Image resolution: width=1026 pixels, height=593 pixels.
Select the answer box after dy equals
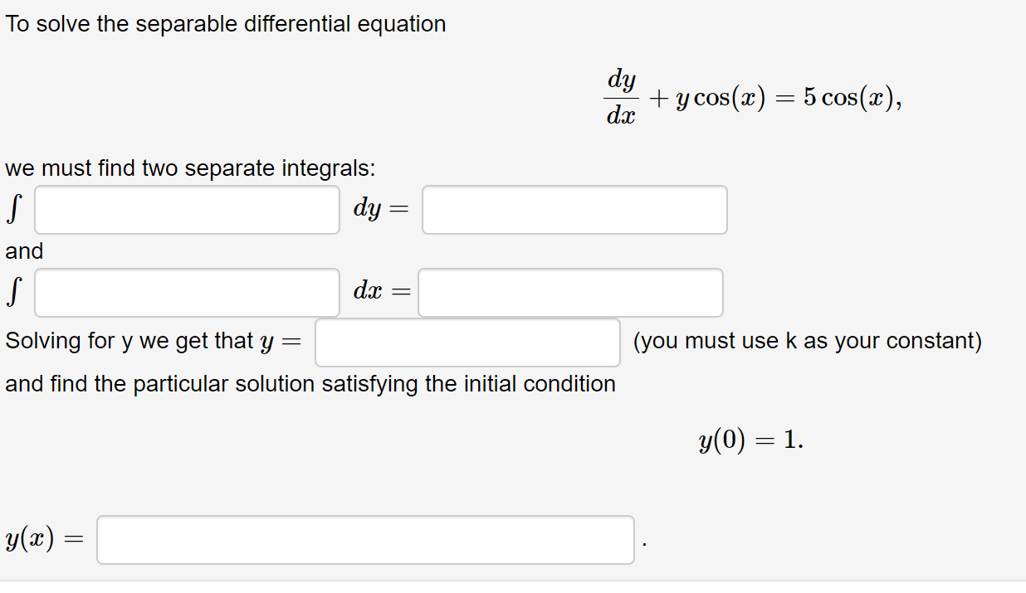(574, 210)
